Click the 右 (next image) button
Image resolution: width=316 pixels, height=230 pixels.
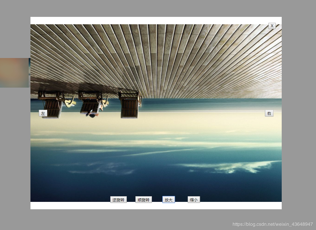(269, 113)
